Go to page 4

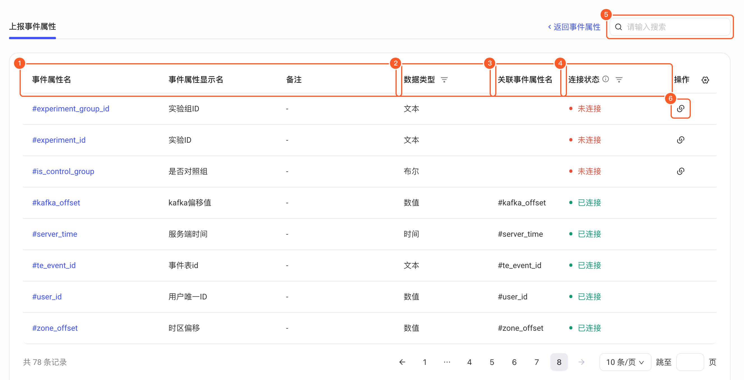pyautogui.click(x=469, y=362)
